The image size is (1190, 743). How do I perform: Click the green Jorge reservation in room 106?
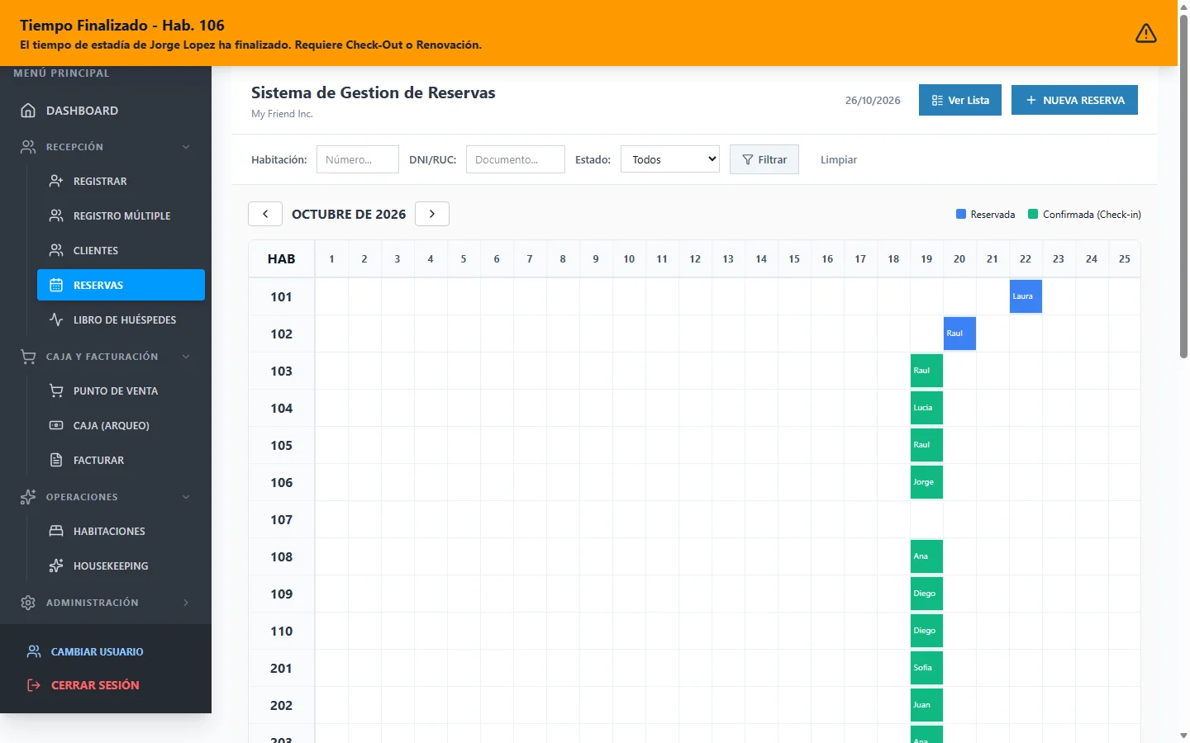[926, 482]
